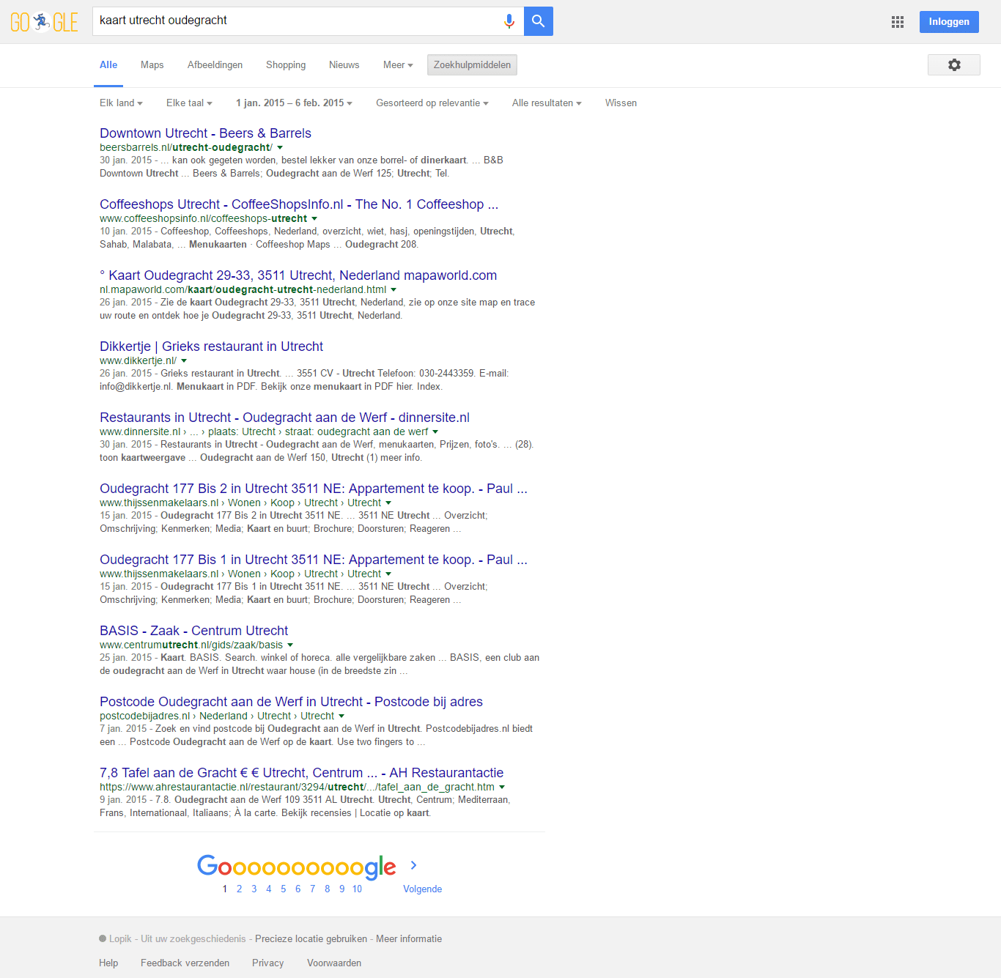Screen dimensions: 1001x978
Task: Expand options arrow beside postcodebijadres.nl breadcrumb
Action: [x=341, y=716]
